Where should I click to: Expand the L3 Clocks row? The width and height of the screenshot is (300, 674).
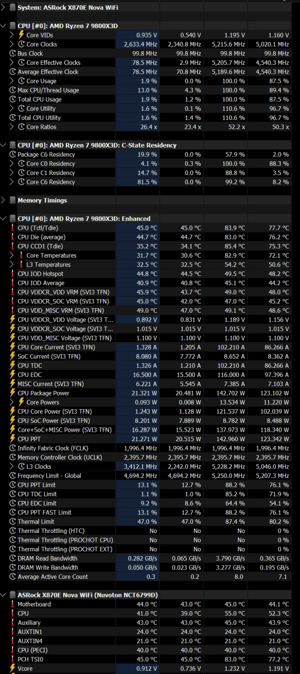click(12, 466)
